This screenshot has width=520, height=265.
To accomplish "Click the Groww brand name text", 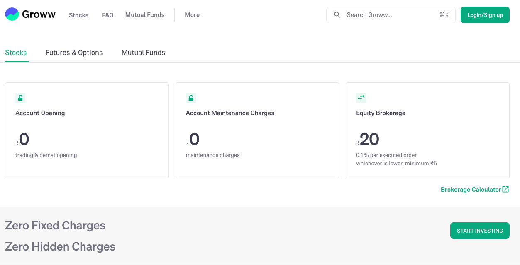I will 39,14.
